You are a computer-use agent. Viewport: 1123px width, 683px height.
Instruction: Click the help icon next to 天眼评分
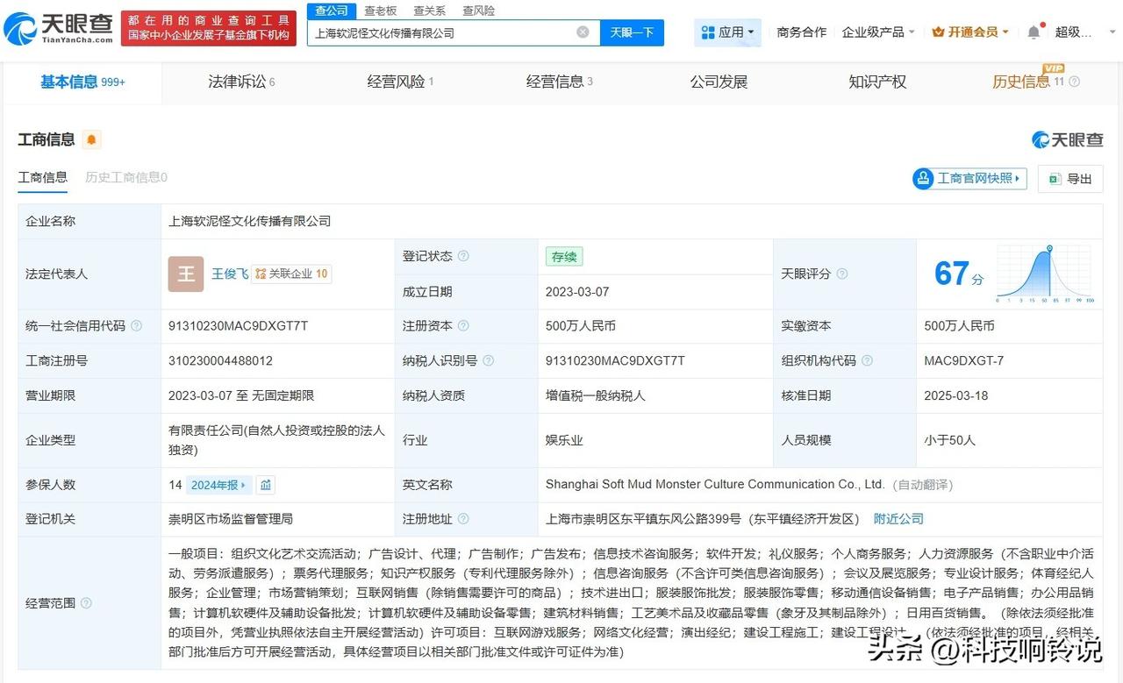coord(842,274)
